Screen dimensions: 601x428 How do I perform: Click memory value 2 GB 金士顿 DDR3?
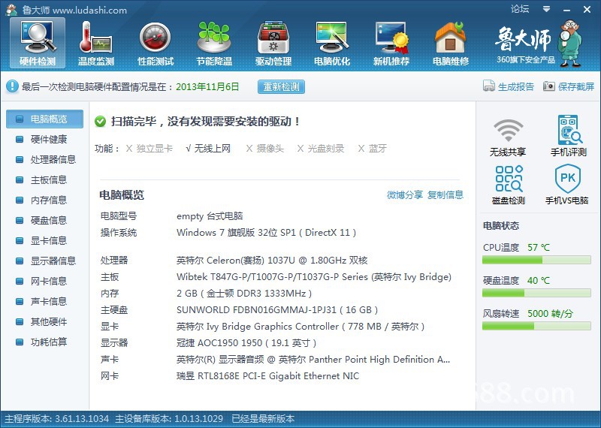[244, 294]
